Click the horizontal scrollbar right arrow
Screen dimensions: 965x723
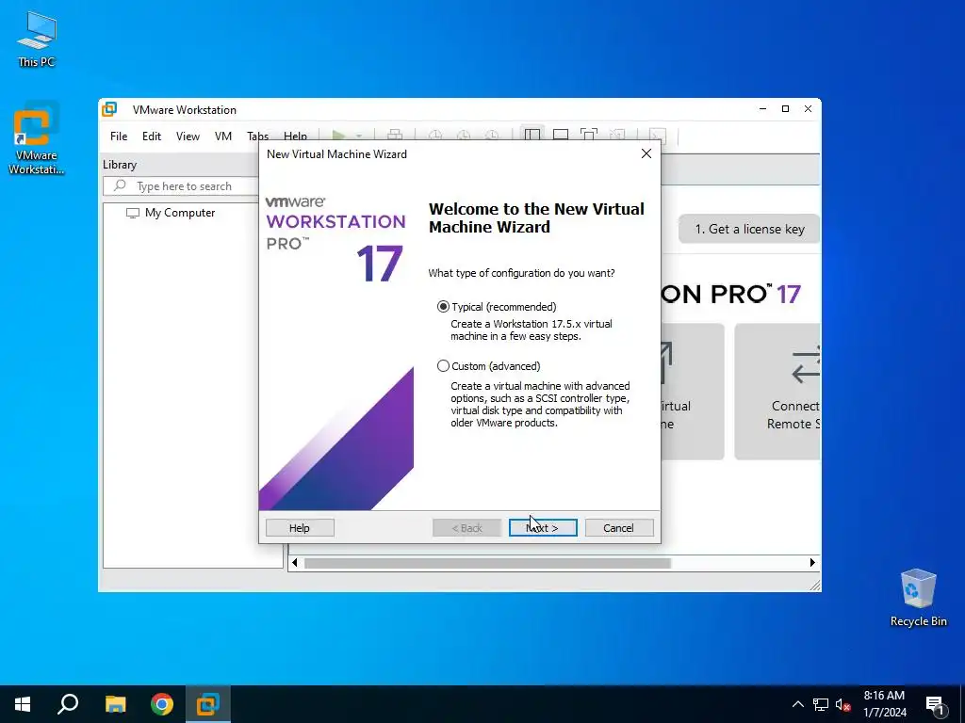(x=812, y=563)
